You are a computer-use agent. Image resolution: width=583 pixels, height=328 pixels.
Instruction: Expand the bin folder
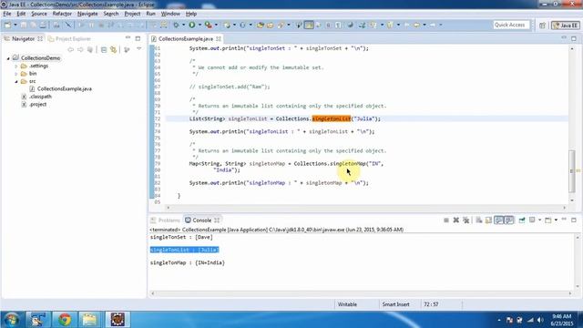click(x=16, y=74)
